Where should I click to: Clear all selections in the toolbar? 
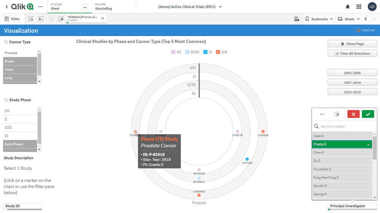61,19
